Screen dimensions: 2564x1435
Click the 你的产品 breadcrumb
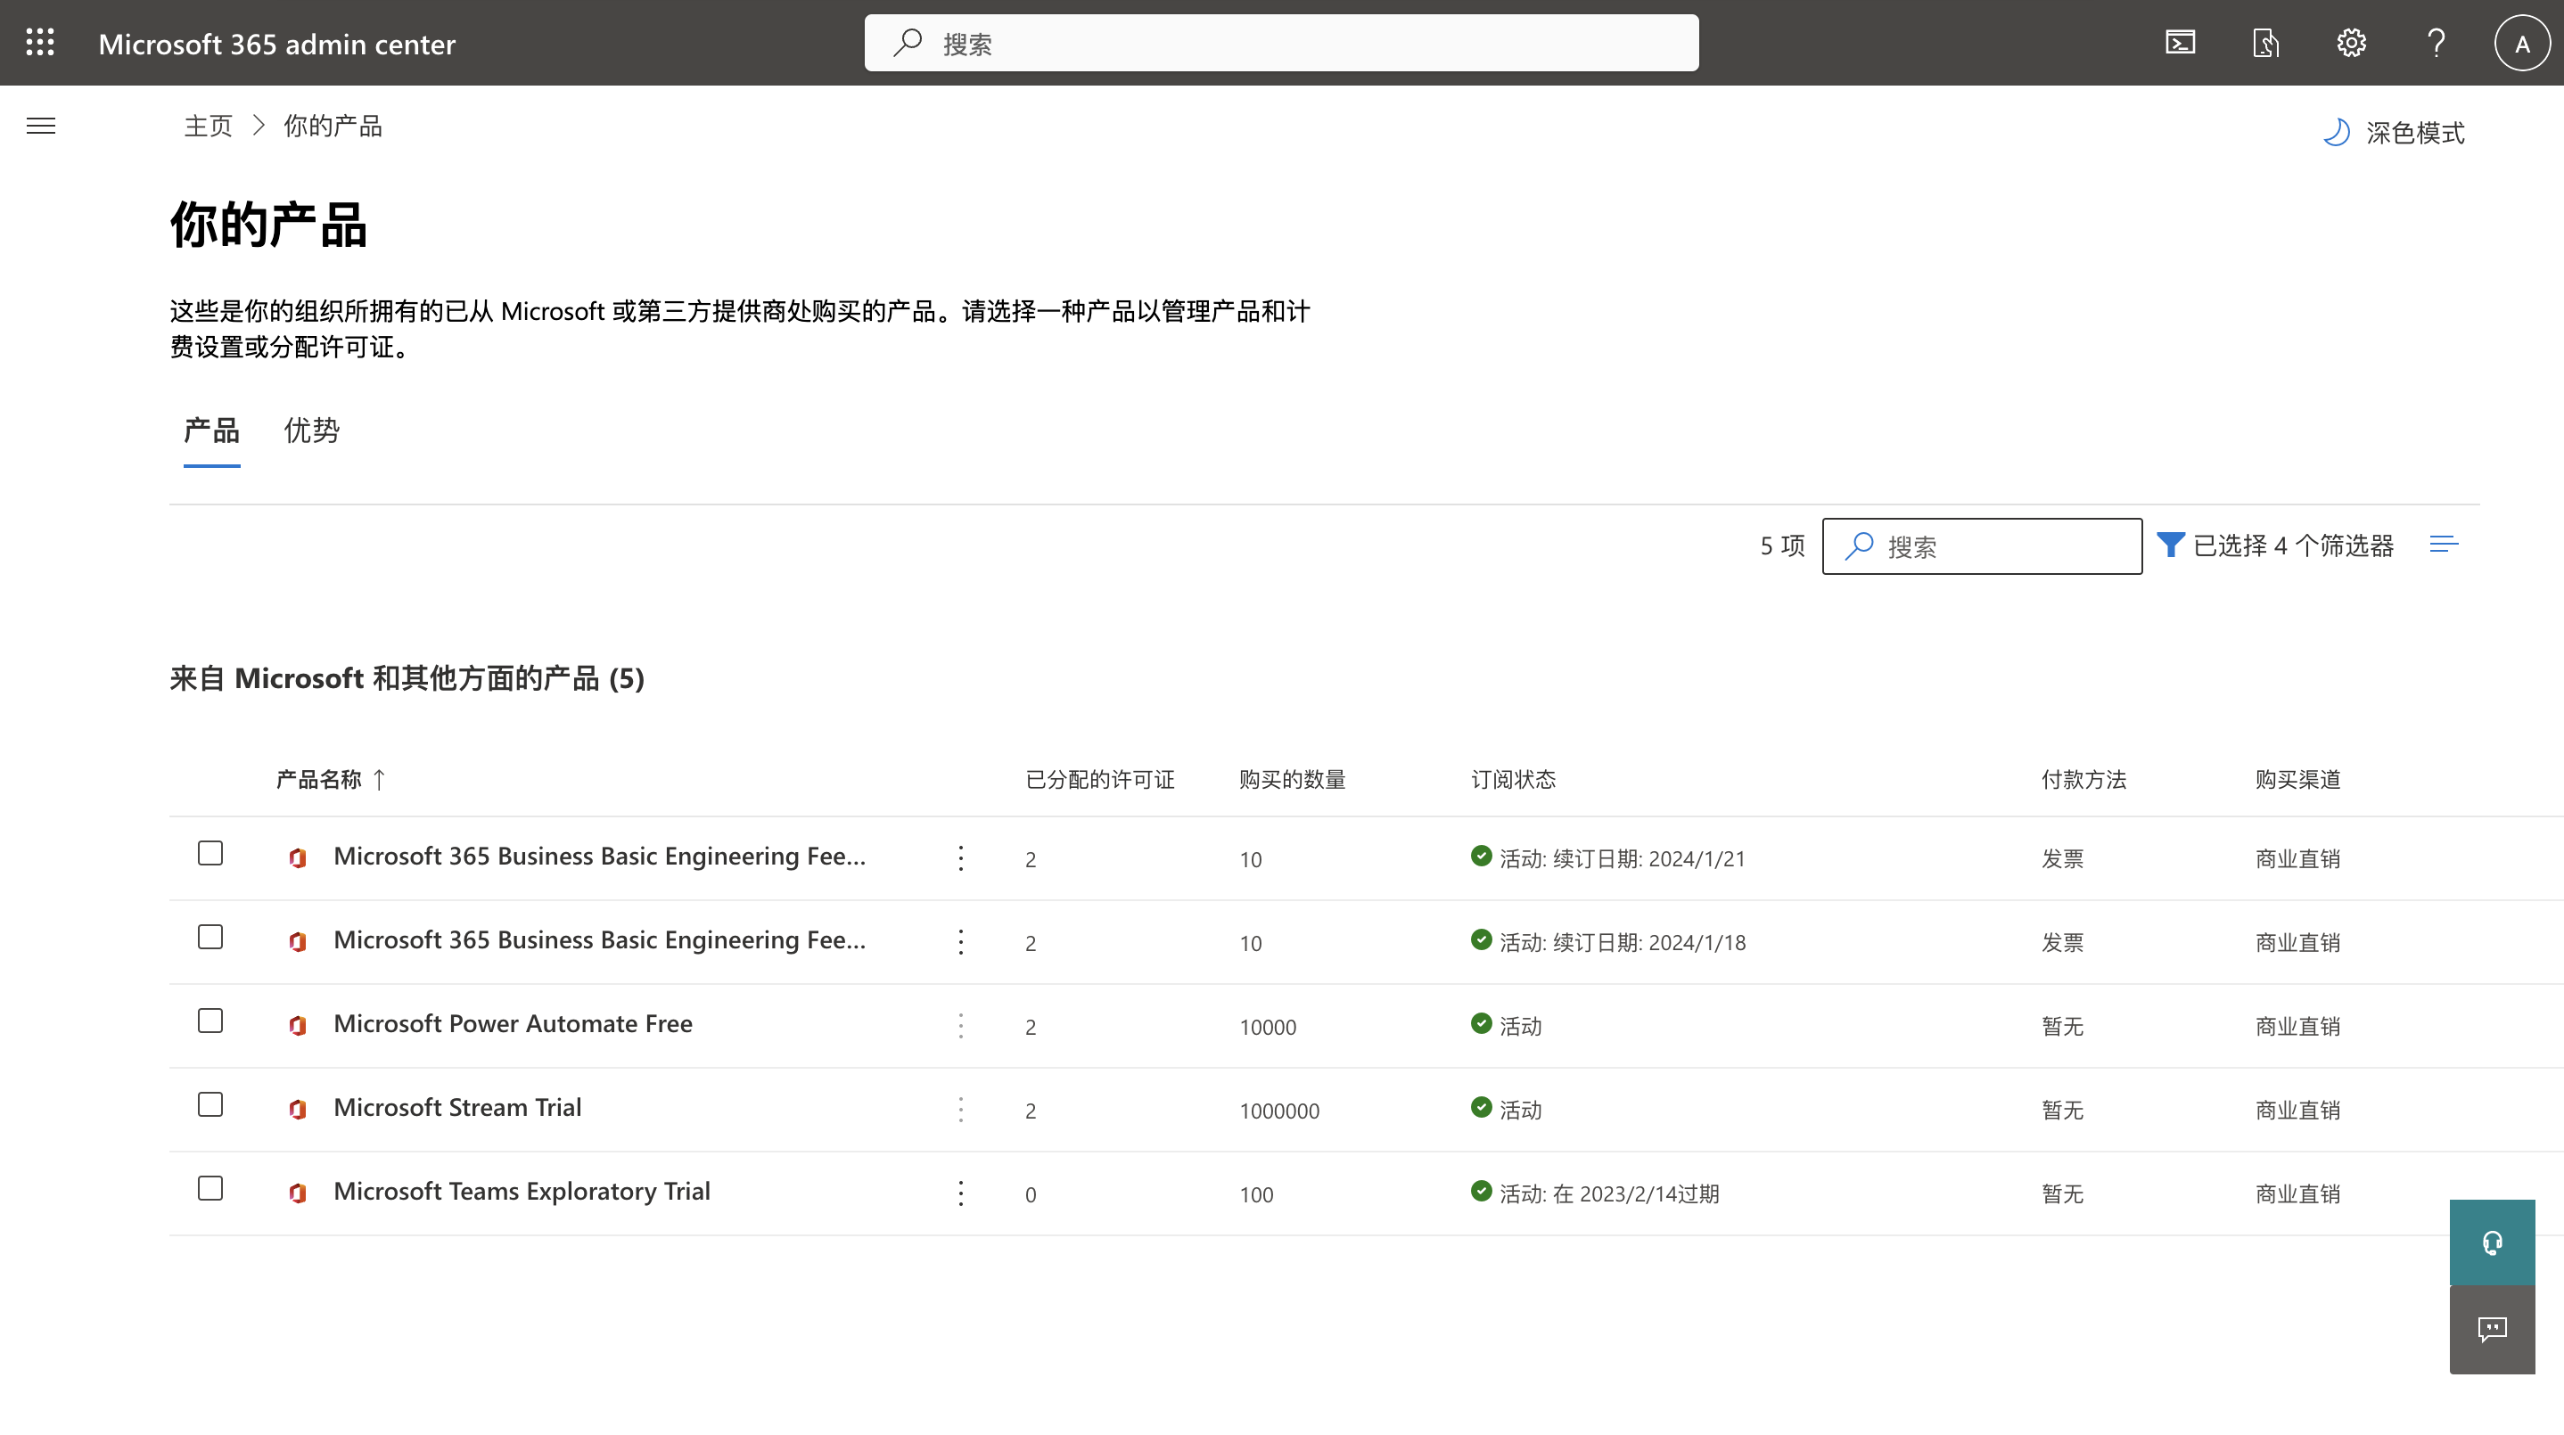333,126
